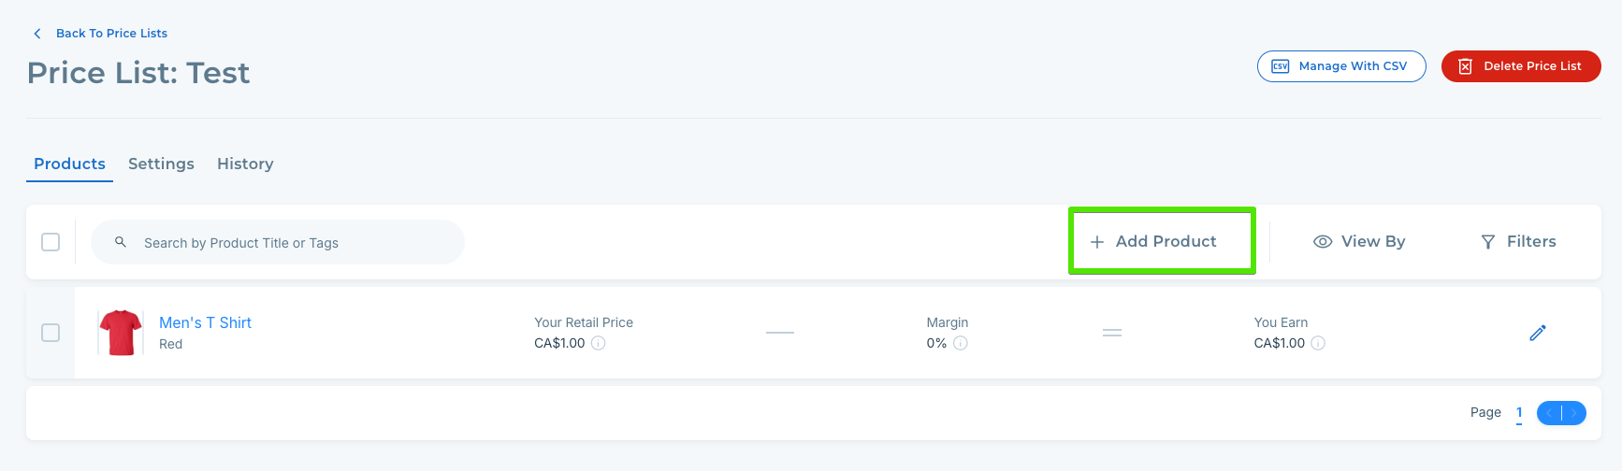Check the Men's T Shirt row checkbox

(x=51, y=333)
